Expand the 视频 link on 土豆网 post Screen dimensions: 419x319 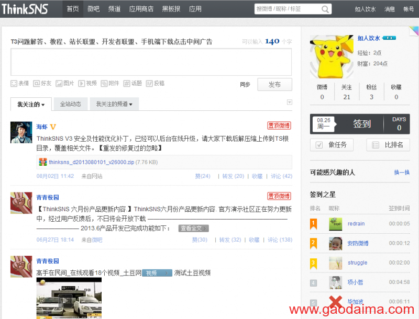pyautogui.click(x=157, y=273)
